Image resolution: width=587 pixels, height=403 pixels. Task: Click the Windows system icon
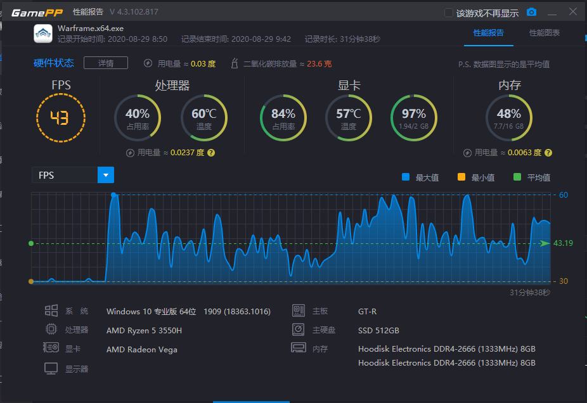click(x=51, y=310)
